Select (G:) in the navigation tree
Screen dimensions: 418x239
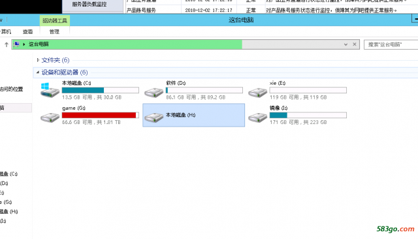pos(6,202)
